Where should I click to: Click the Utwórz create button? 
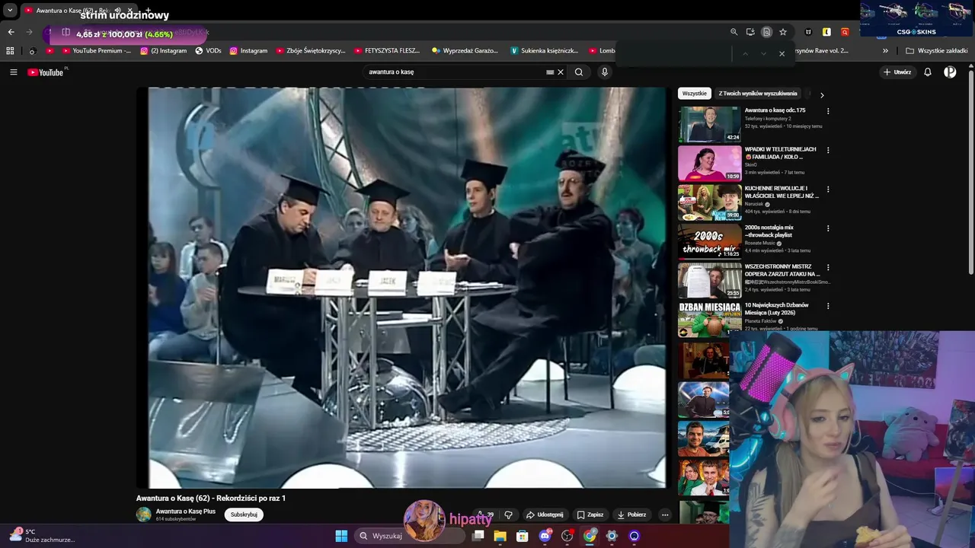click(x=897, y=72)
